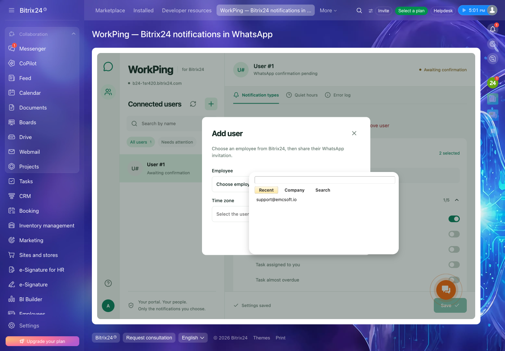This screenshot has height=351, width=505.
Task: Switch to the Error log tab
Action: coord(338,95)
